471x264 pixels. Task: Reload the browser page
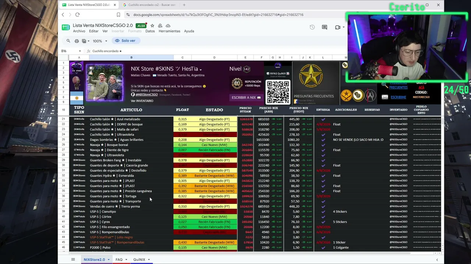tap(77, 15)
